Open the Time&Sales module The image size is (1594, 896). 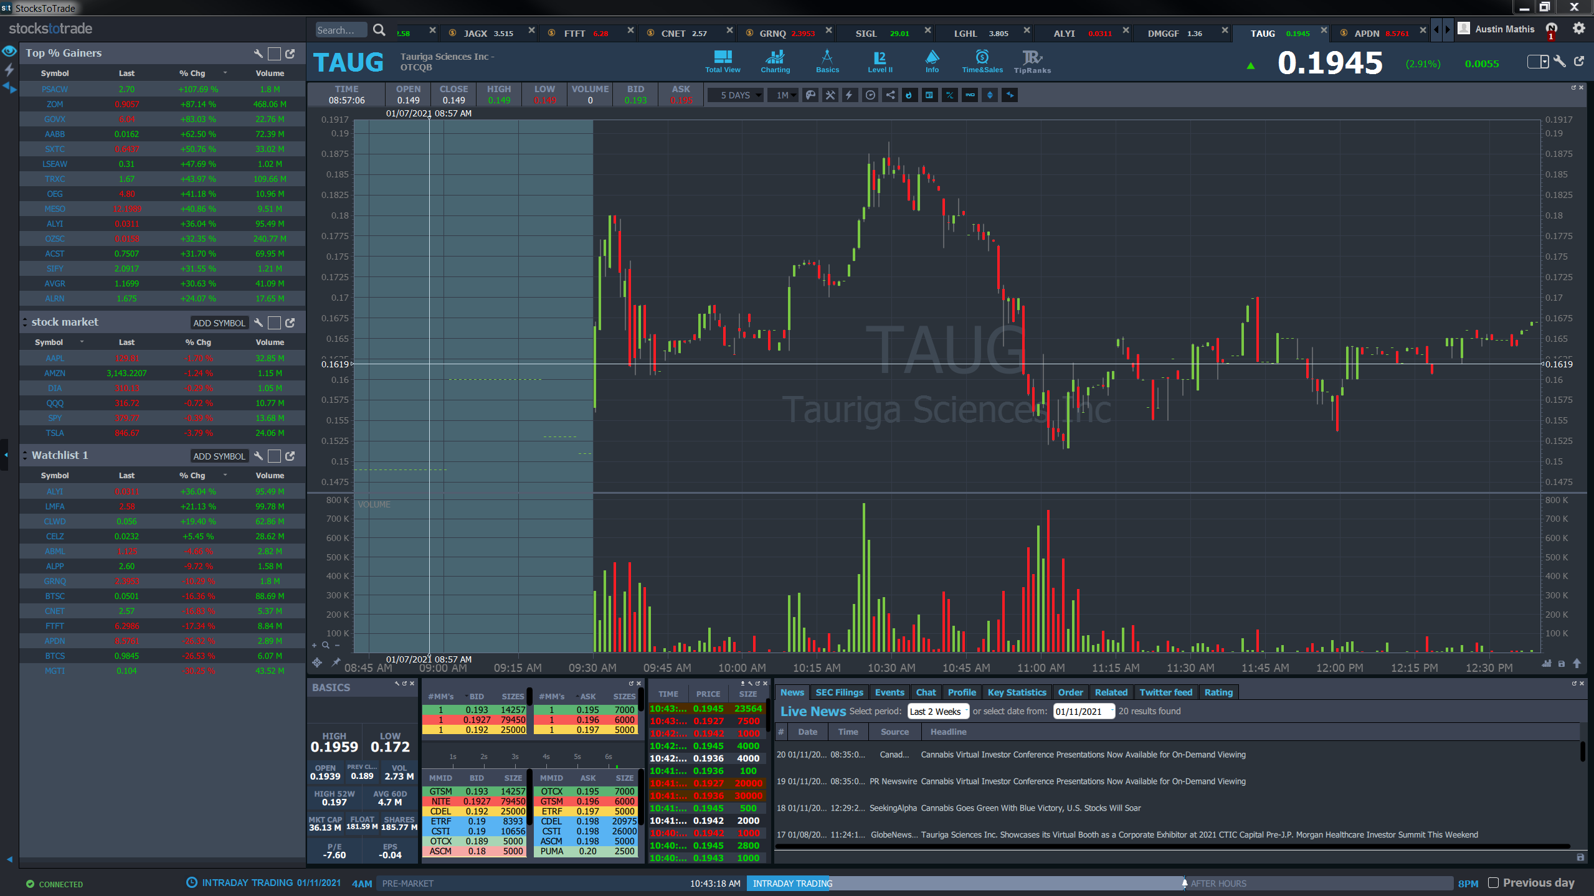[982, 61]
